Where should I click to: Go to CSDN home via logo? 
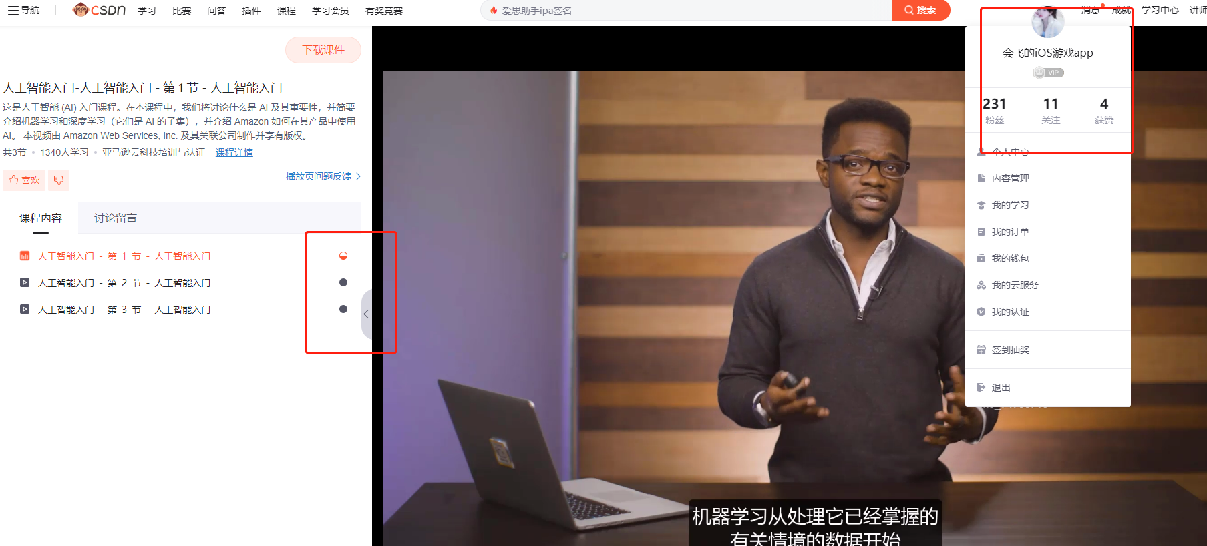pos(99,10)
